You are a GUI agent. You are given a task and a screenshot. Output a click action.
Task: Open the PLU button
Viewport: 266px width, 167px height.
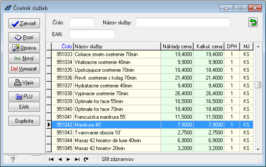click(x=24, y=97)
